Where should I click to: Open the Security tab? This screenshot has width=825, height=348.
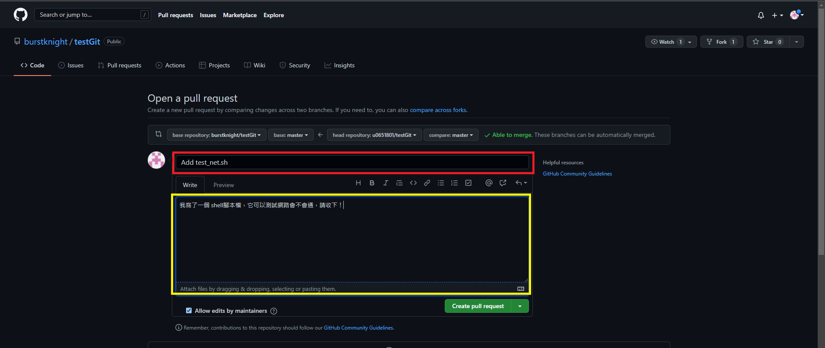point(295,65)
